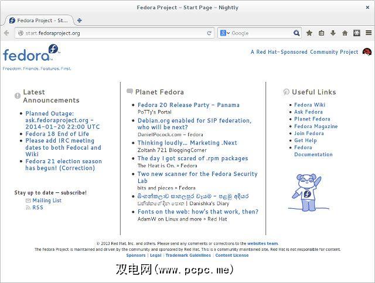Open Thinking loudly... Marketing .Next post

pyautogui.click(x=187, y=143)
